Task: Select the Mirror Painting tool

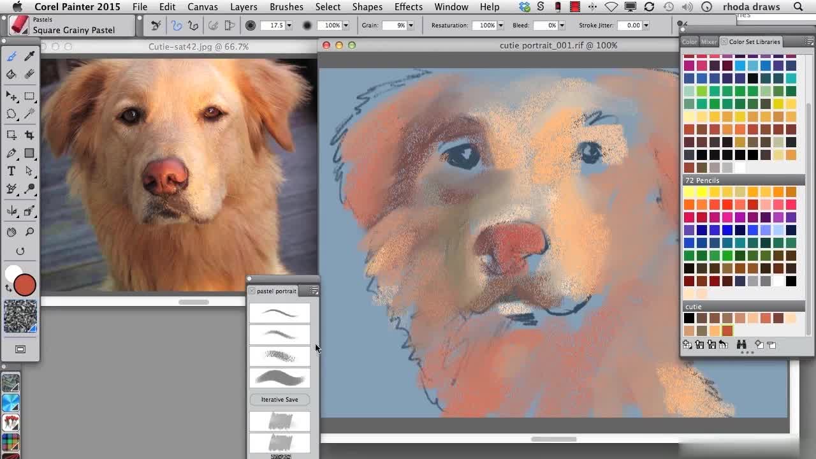Action: pos(11,211)
